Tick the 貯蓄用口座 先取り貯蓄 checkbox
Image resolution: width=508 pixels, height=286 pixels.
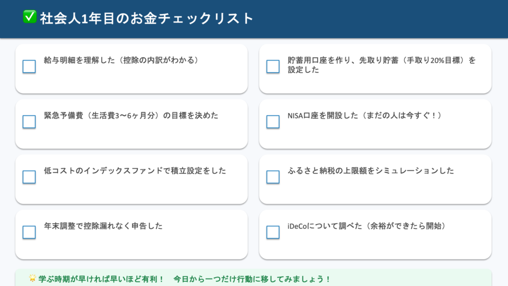(x=273, y=67)
